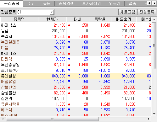This screenshot has height=122, width=157.
Task: Select the 매일유업 stock row
Action: (76, 82)
